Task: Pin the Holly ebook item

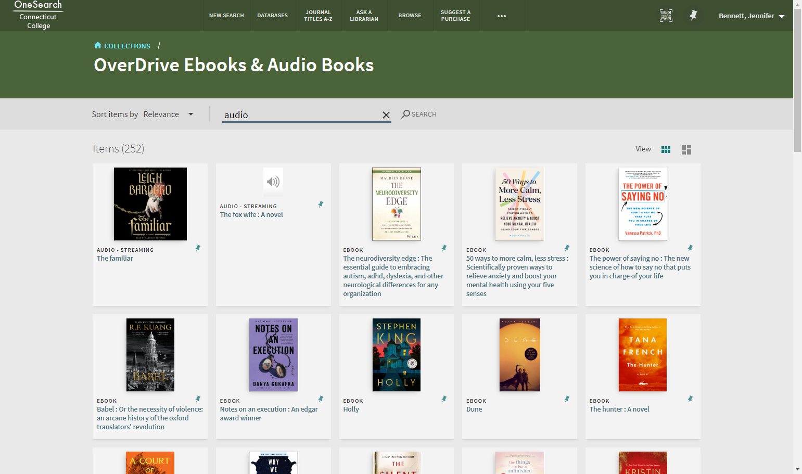Action: tap(444, 399)
